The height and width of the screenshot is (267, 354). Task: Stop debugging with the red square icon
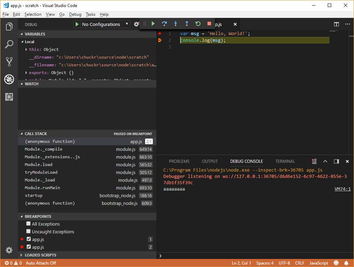209,24
